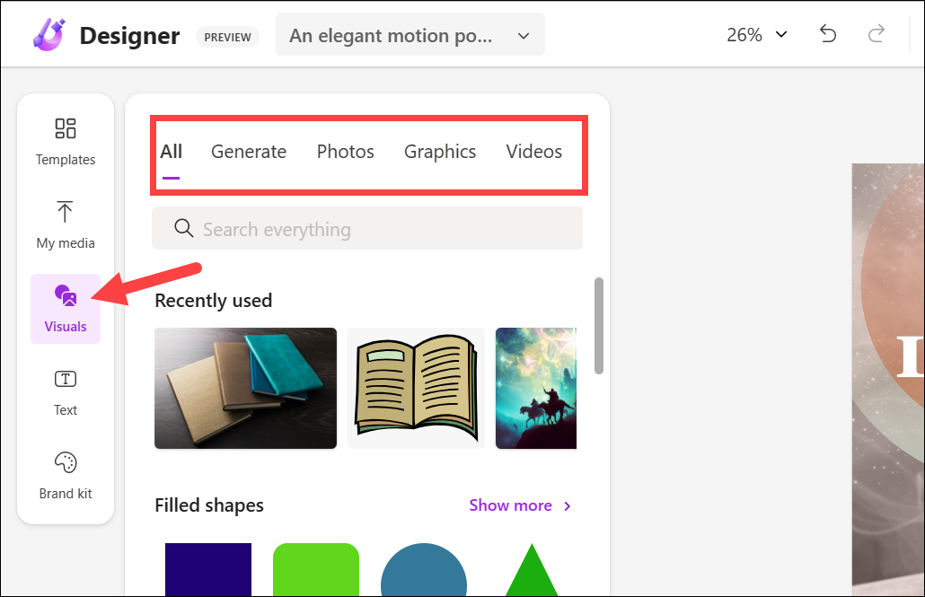This screenshot has width=925, height=597.
Task: Click the poster design canvas
Action: [888, 380]
